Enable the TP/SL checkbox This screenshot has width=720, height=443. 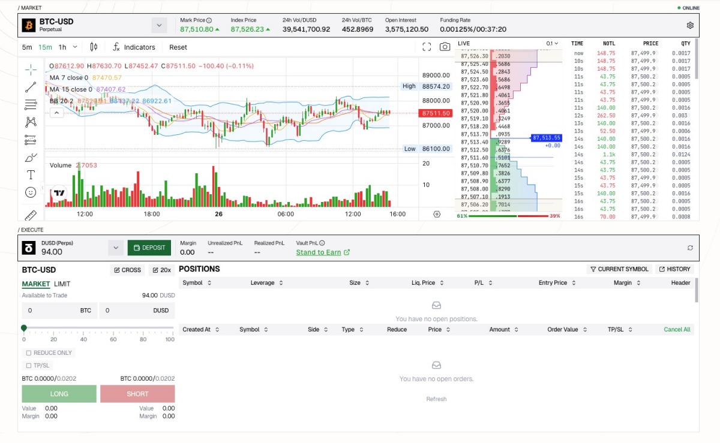point(29,366)
